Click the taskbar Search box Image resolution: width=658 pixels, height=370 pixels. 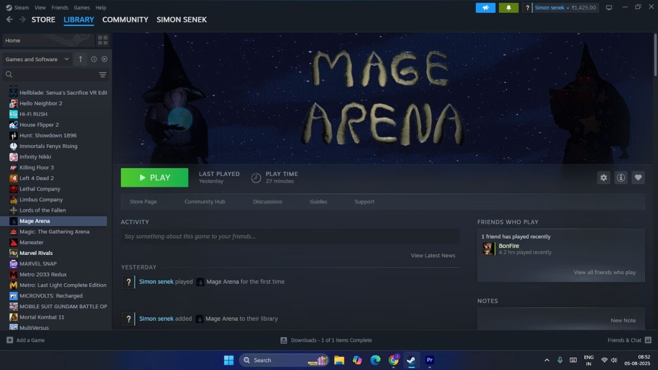tap(284, 360)
